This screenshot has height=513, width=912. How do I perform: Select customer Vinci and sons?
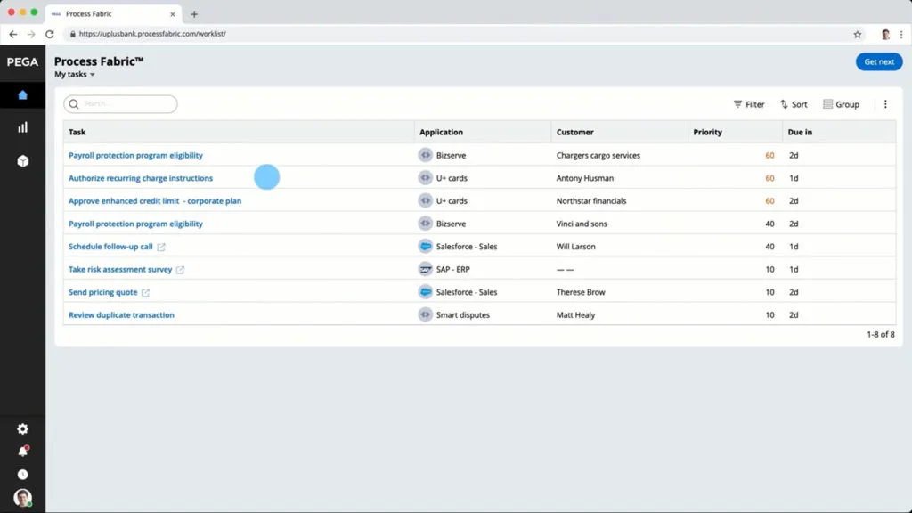tap(582, 224)
